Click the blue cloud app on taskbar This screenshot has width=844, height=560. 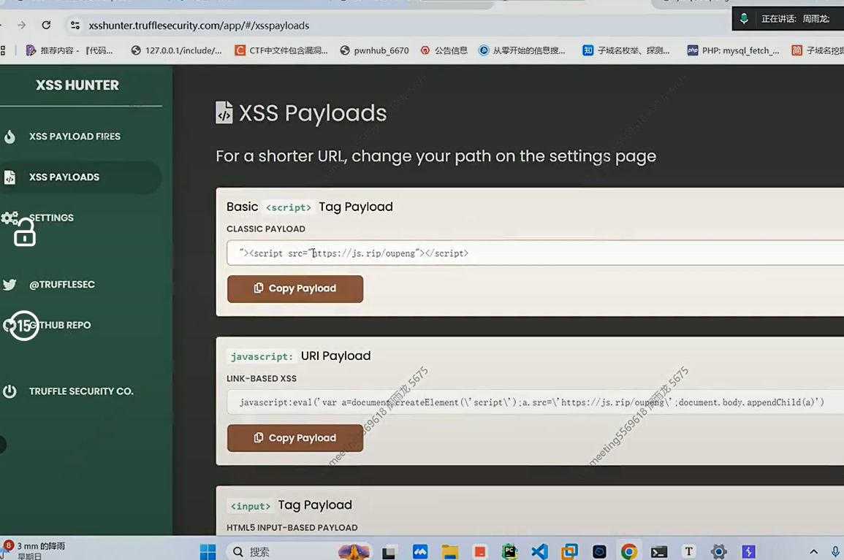pos(420,552)
